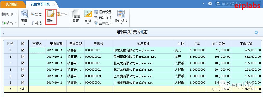
Task: Click amount 70,000.00 cell
Action: pyautogui.click(x=218, y=50)
